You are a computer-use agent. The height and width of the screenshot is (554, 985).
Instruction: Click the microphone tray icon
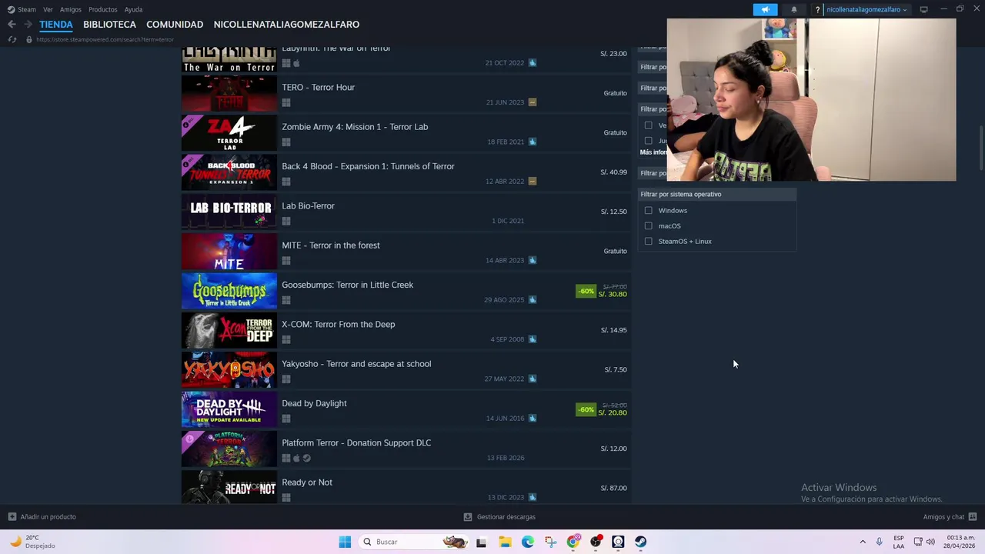click(x=879, y=542)
